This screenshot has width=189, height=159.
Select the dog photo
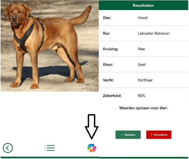(x=50, y=46)
